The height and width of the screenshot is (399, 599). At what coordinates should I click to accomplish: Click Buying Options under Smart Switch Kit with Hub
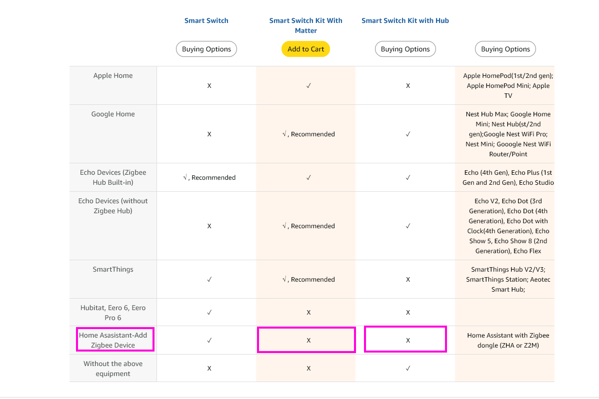[405, 49]
